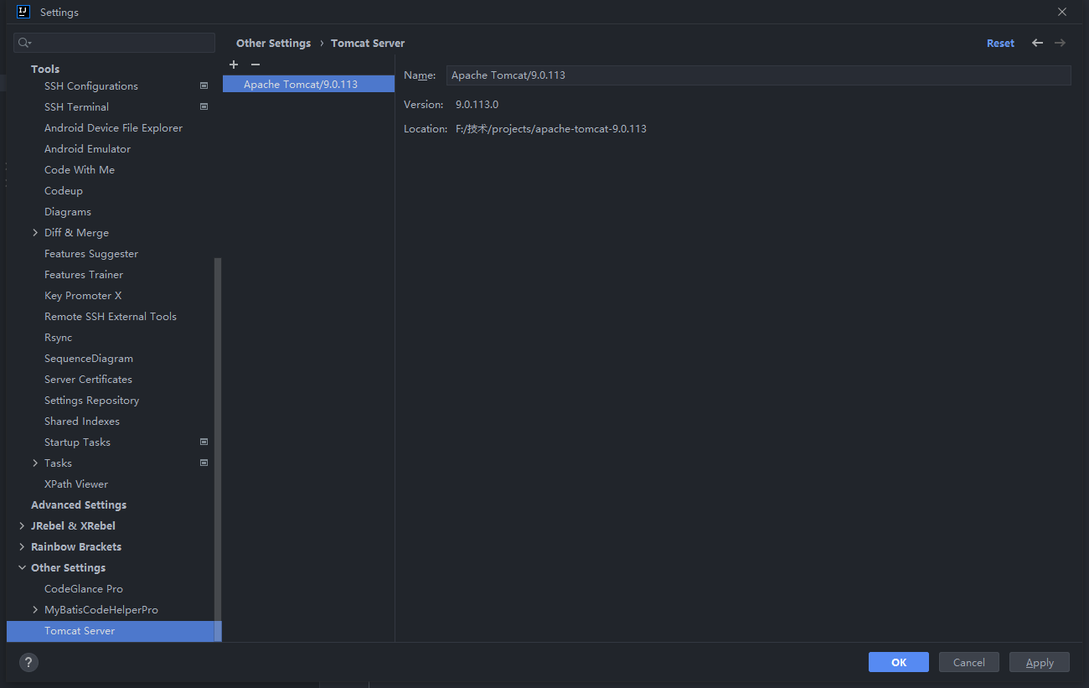Click the settings tree scrollbar
Viewport: 1089px width, 688px height.
point(218,450)
